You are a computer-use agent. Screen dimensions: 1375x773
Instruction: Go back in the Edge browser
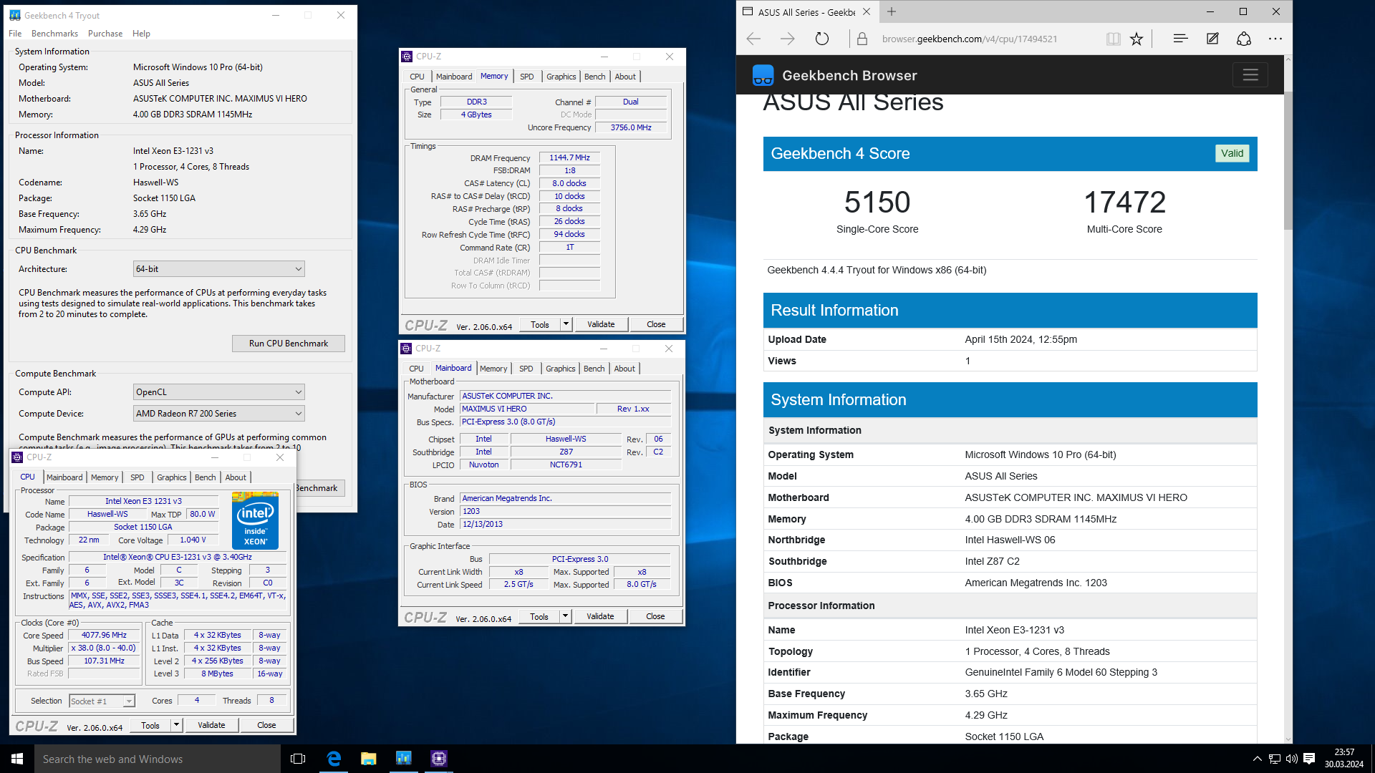tap(753, 39)
